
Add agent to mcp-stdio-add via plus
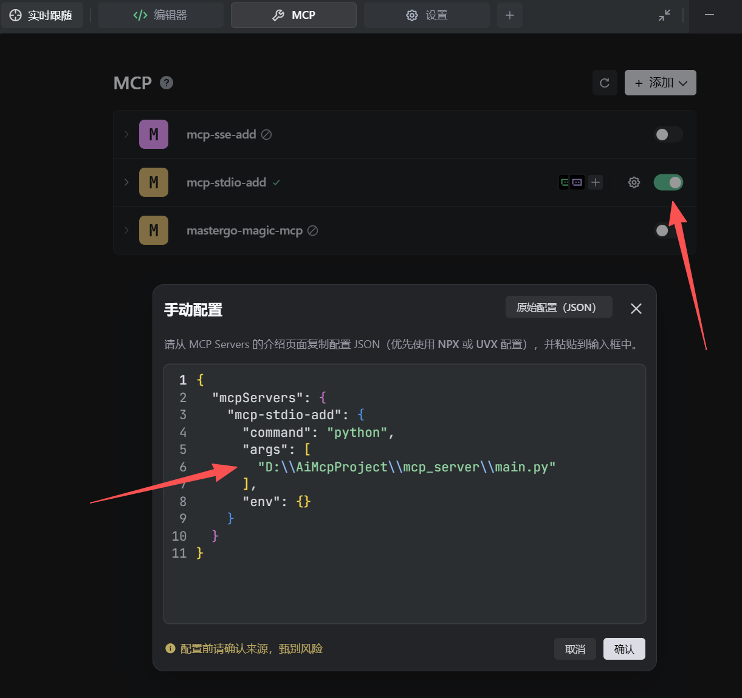point(596,182)
